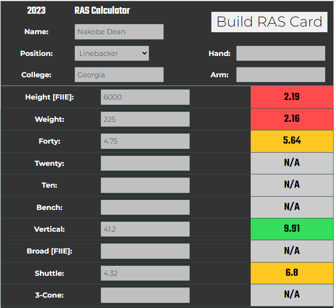Select the empty 3-Cone input field

tap(145, 295)
